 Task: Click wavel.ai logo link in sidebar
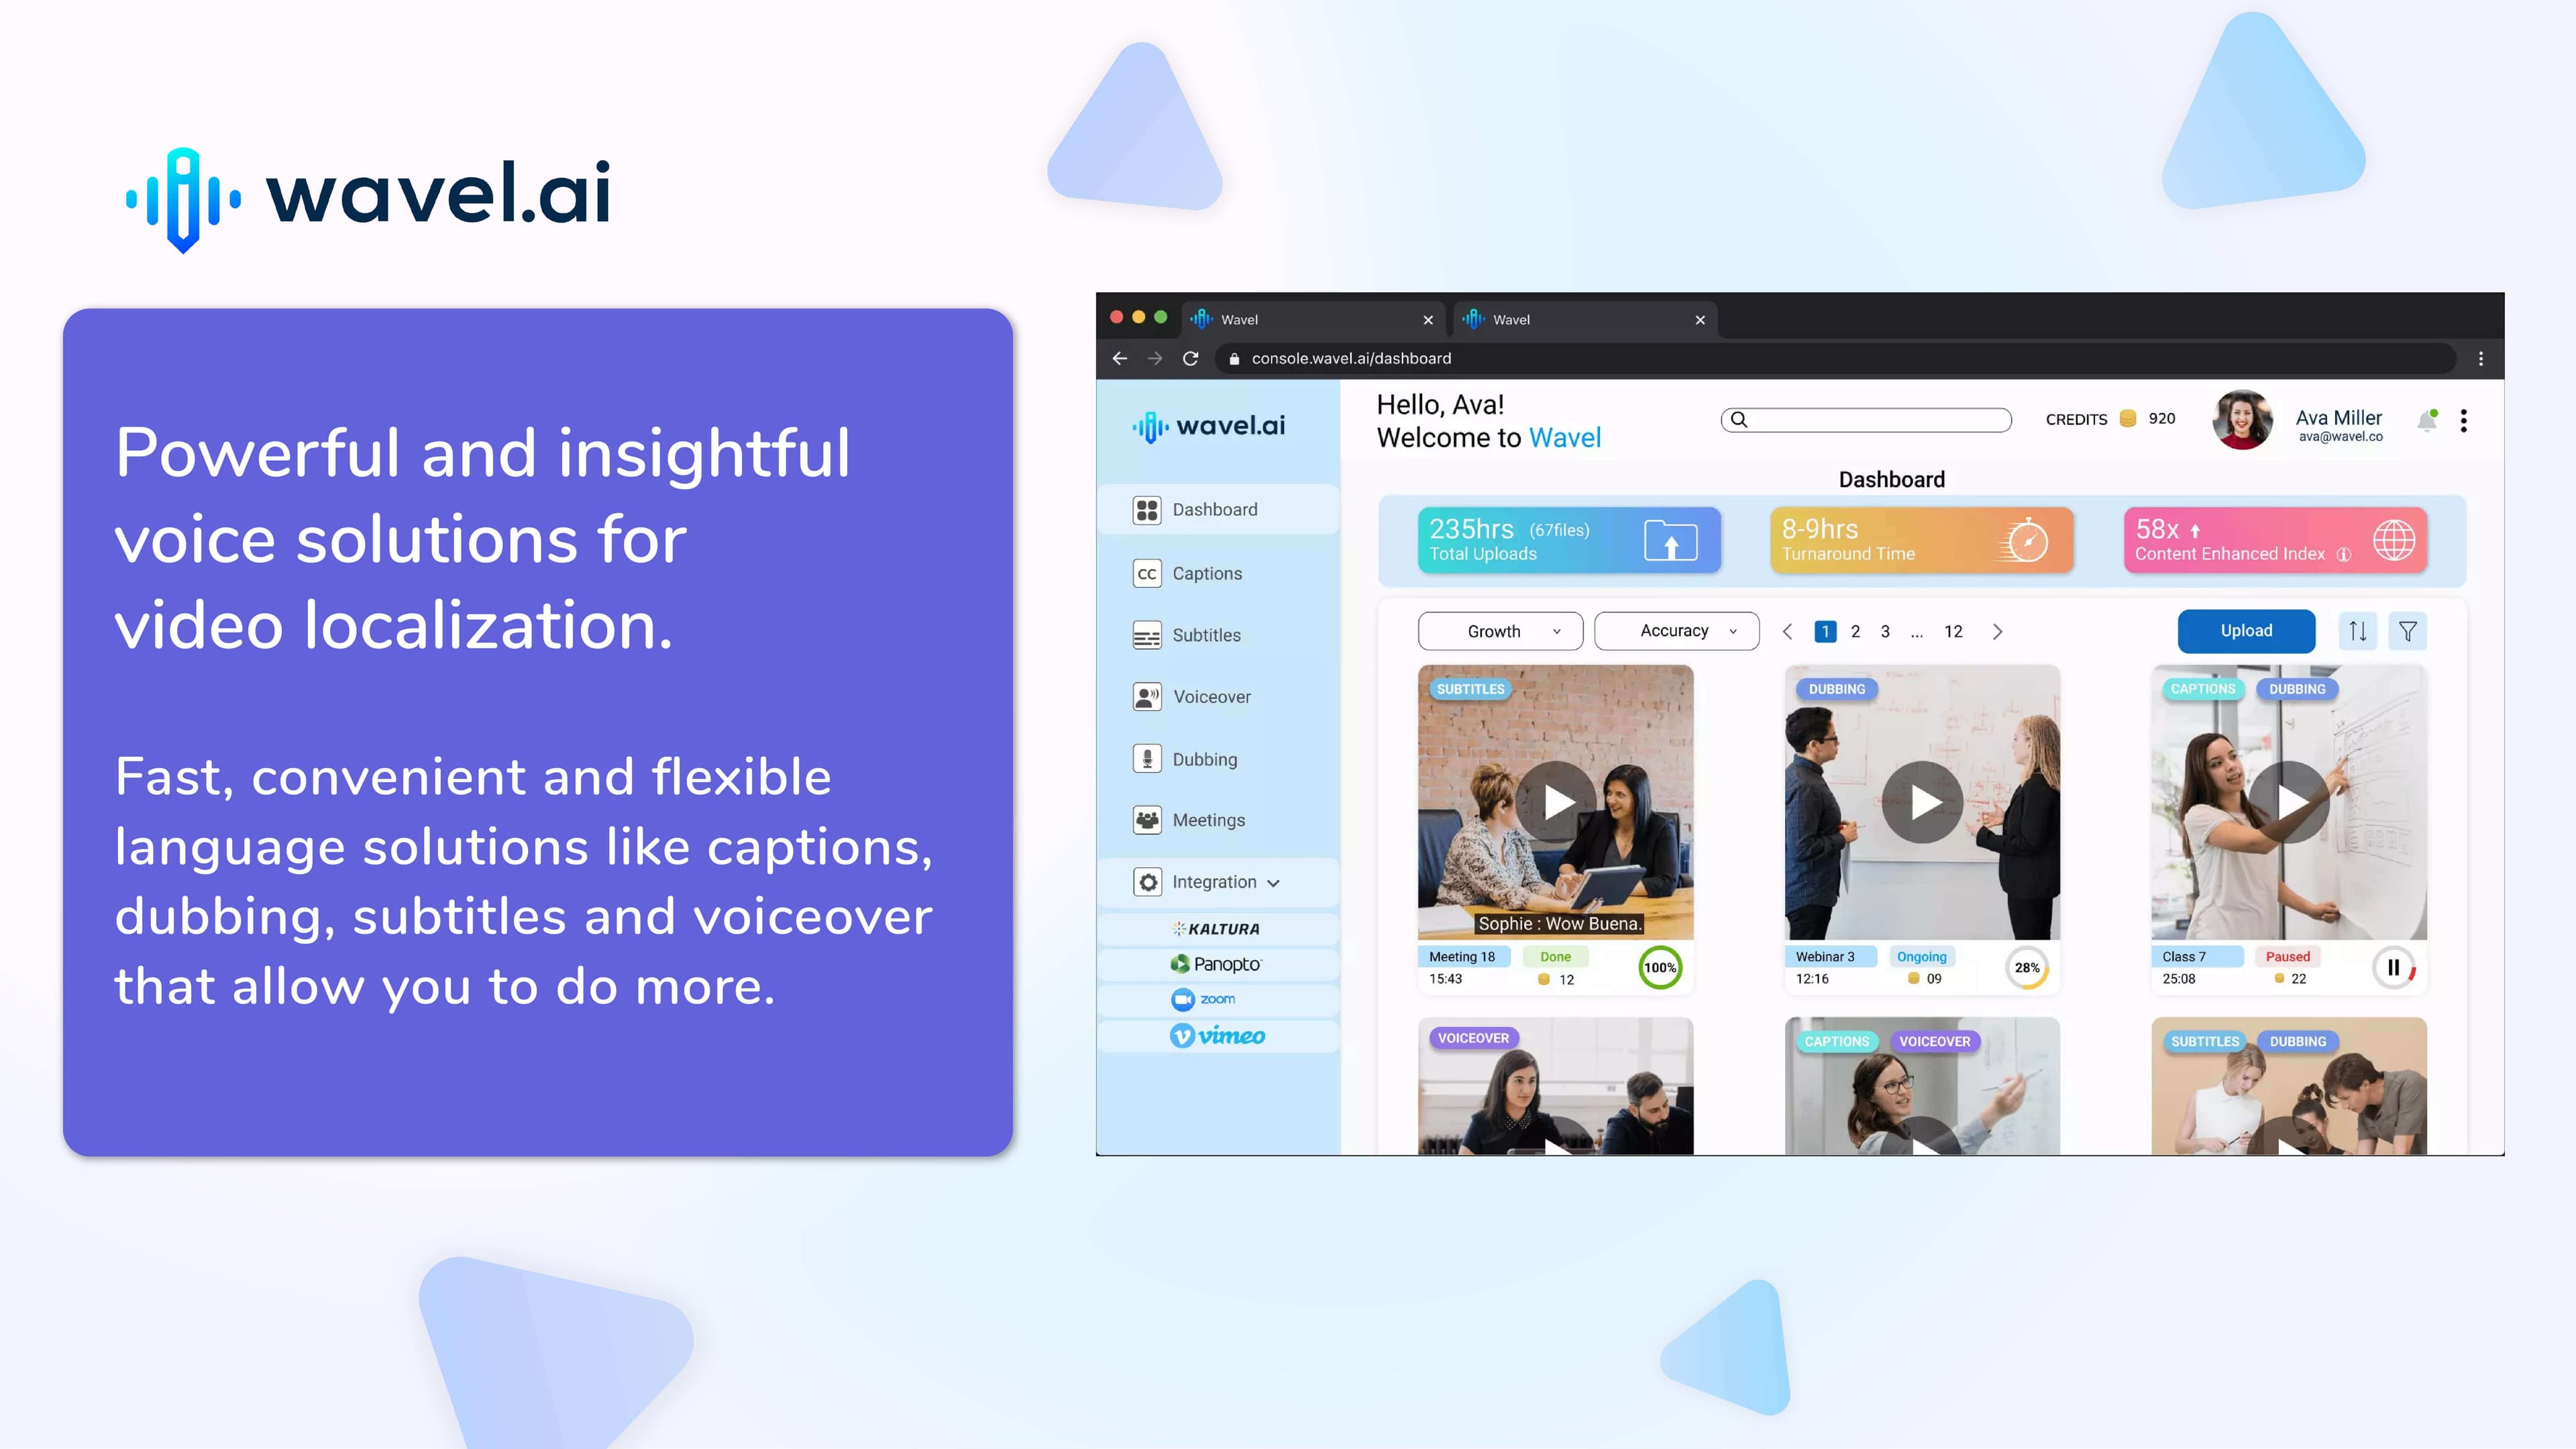pyautogui.click(x=1212, y=425)
